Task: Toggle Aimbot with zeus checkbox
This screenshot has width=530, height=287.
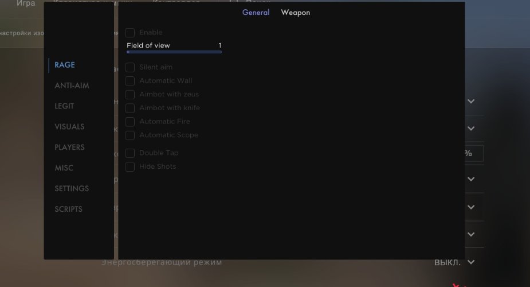Action: coord(130,95)
